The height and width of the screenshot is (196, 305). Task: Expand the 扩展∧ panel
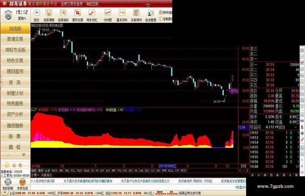35,175
